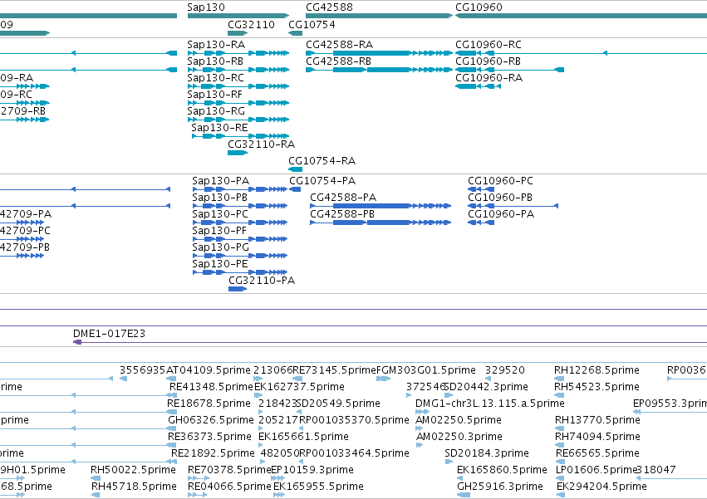707x499 pixels.
Task: Click the RH50022.5prime EST label
Action: 133,470
